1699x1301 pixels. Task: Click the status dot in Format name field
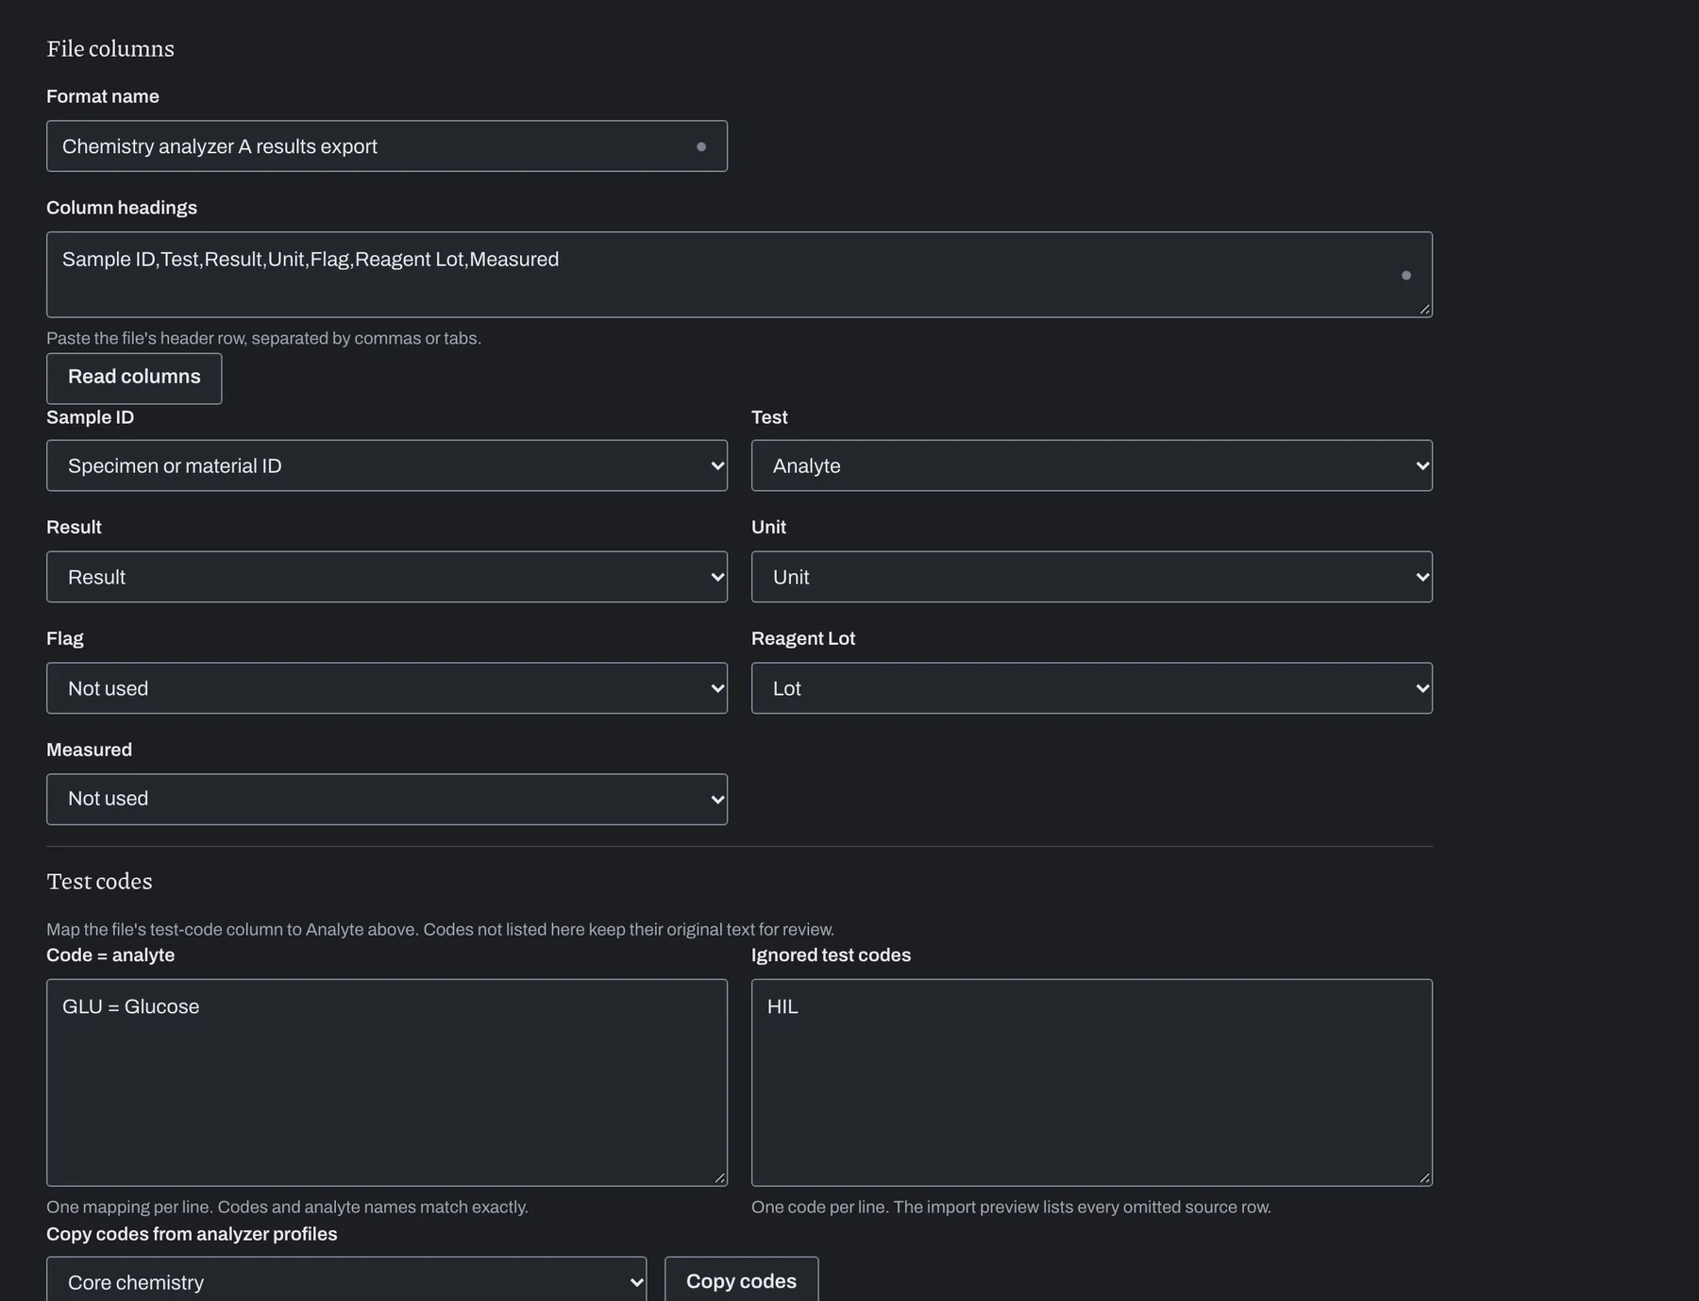click(701, 146)
